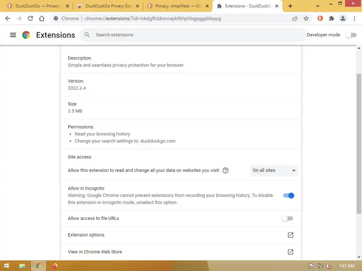Click the share page icon in address bar
The image size is (362, 271).
click(x=295, y=18)
